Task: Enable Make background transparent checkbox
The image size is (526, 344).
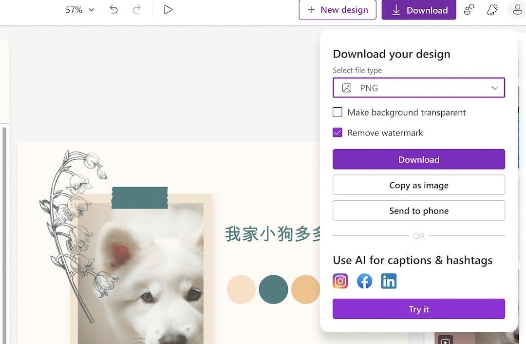Action: point(338,112)
